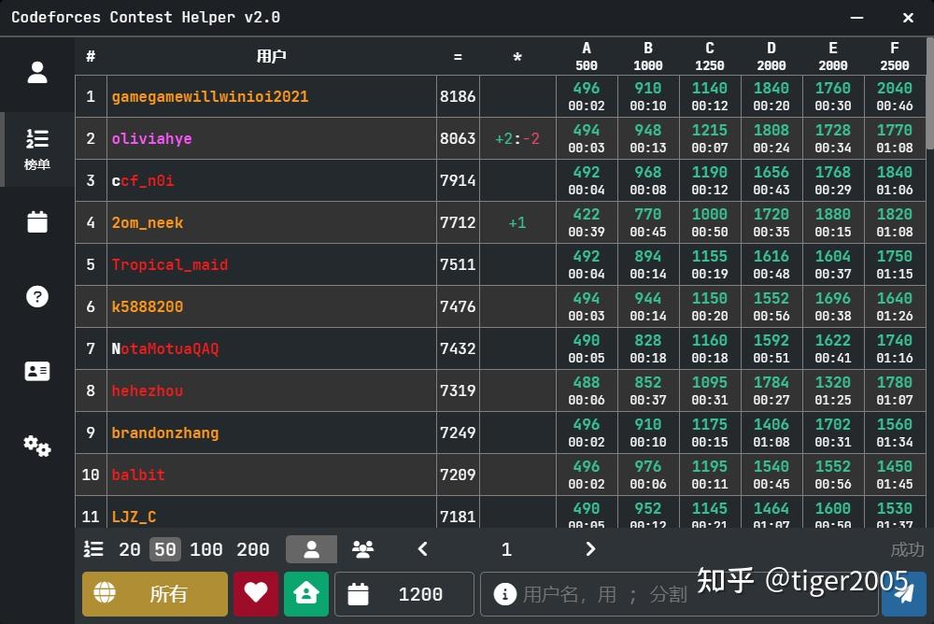
Task: Select the 榜单 tab in the sidebar
Action: [x=36, y=147]
